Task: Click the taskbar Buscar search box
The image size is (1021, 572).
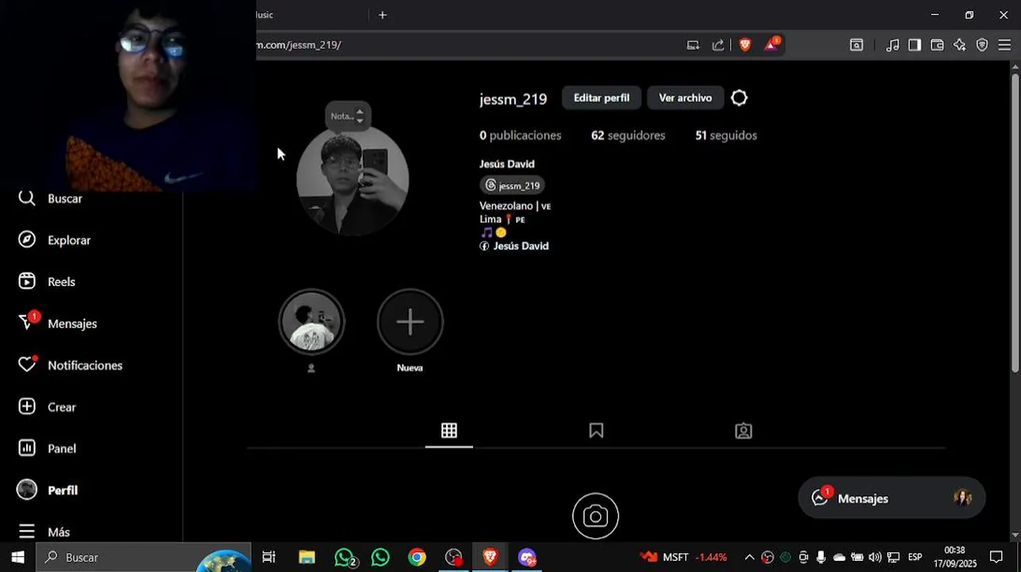Action: click(x=143, y=557)
